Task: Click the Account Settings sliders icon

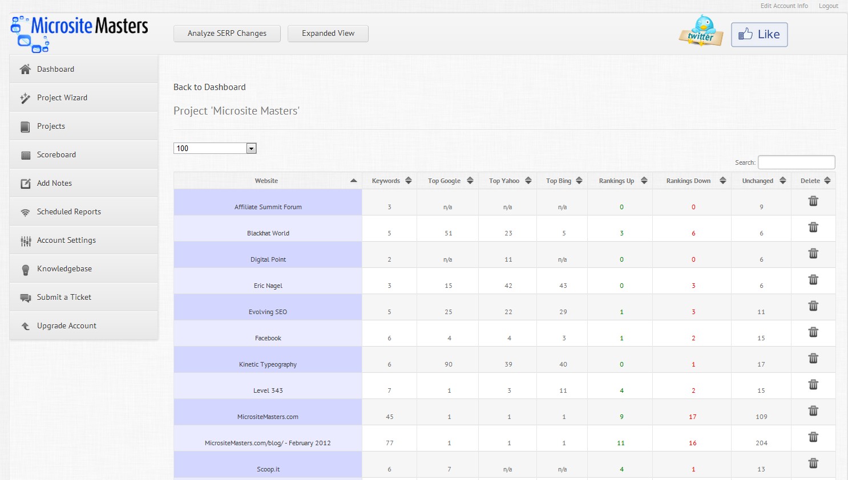Action: click(x=25, y=241)
